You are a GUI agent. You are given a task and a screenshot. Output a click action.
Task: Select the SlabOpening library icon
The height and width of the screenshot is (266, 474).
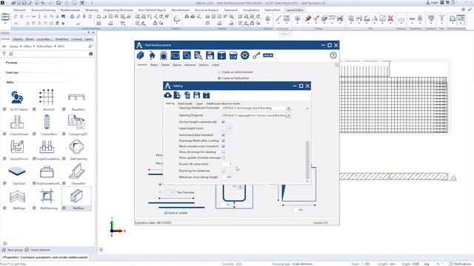coord(76,147)
